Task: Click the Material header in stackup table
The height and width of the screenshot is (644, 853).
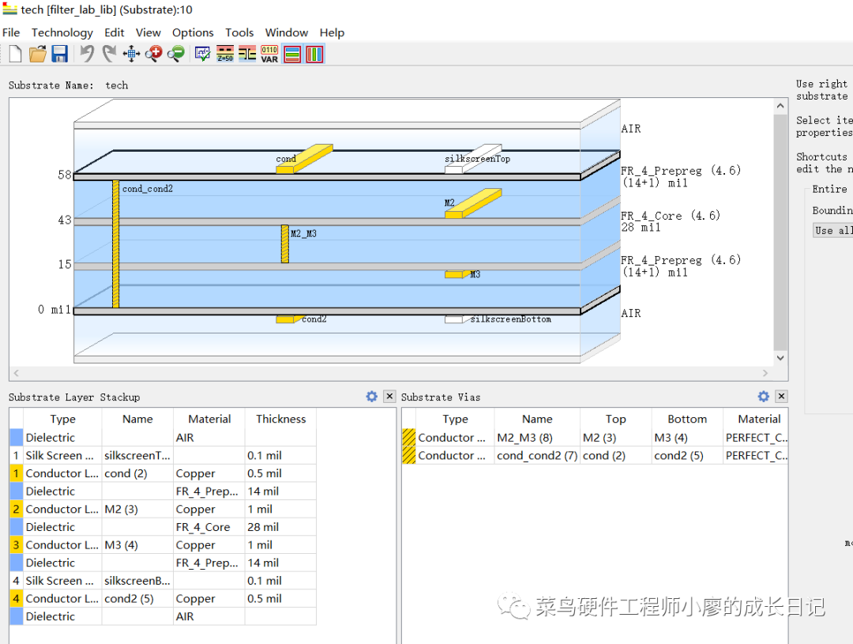Action: tap(209, 419)
